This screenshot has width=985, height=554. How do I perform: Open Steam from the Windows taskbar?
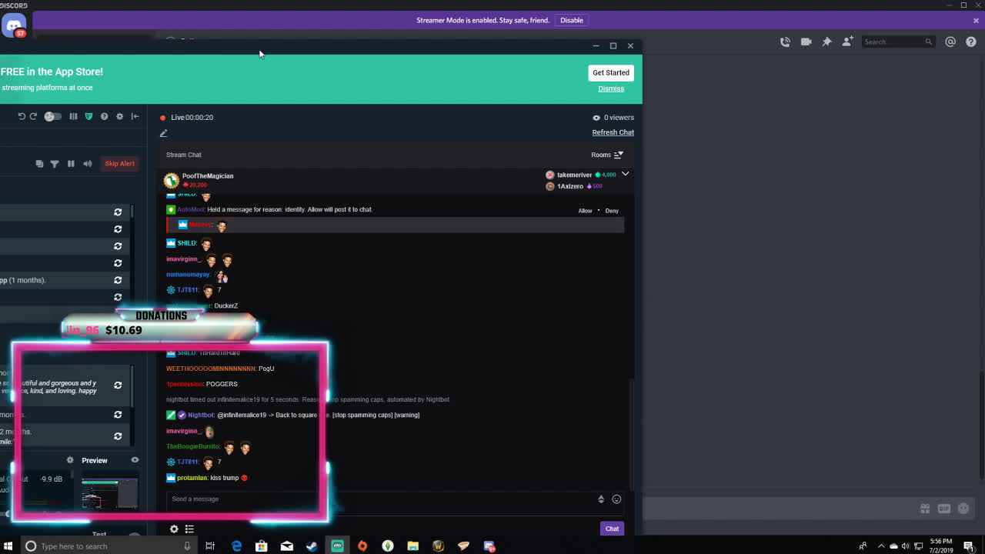[312, 546]
